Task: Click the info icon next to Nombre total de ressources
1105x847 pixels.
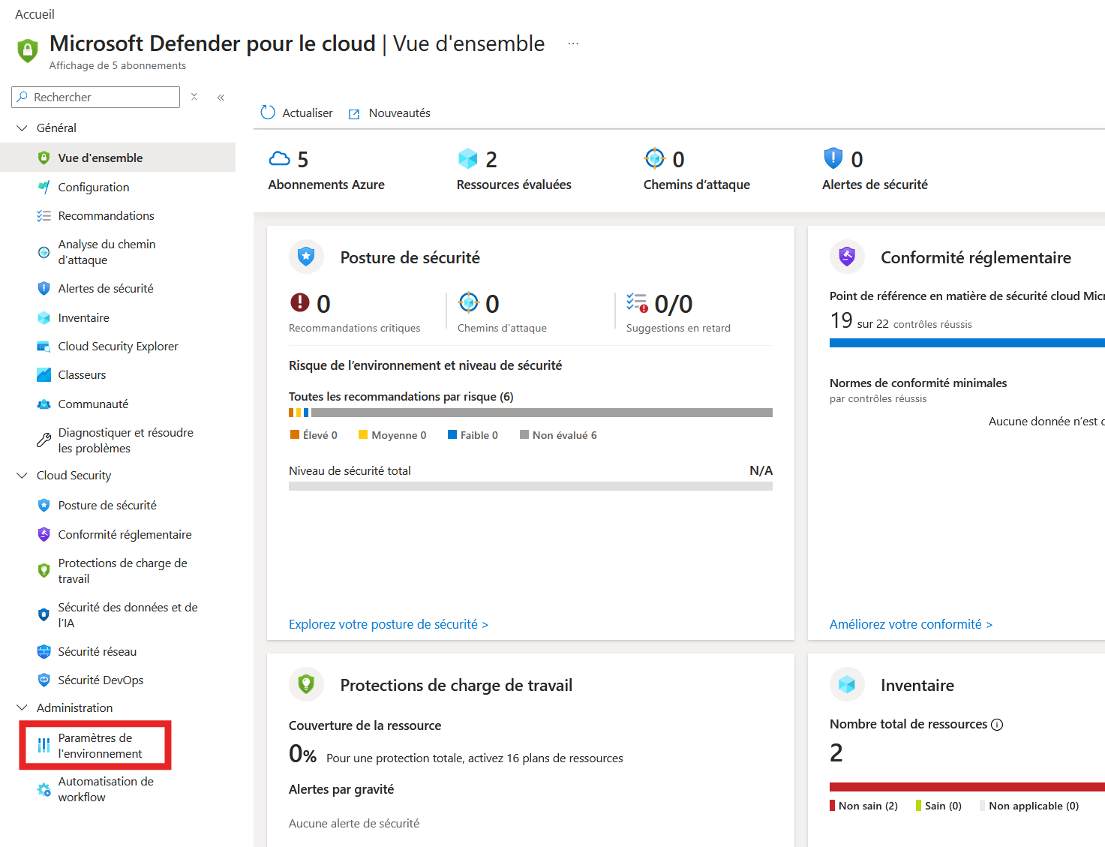Action: tap(997, 725)
